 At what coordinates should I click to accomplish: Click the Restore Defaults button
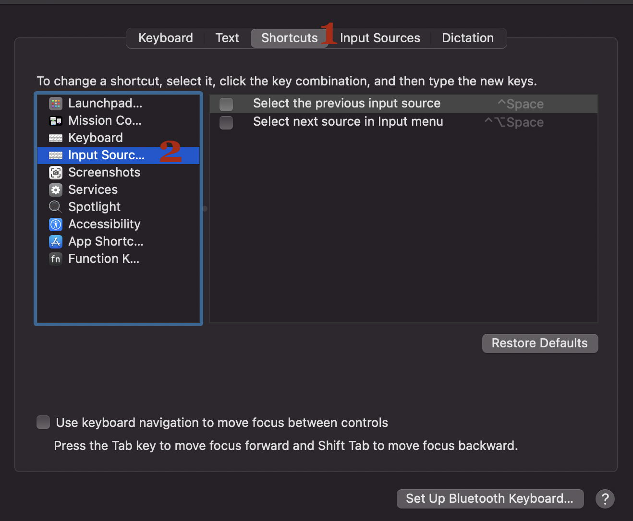coord(540,343)
